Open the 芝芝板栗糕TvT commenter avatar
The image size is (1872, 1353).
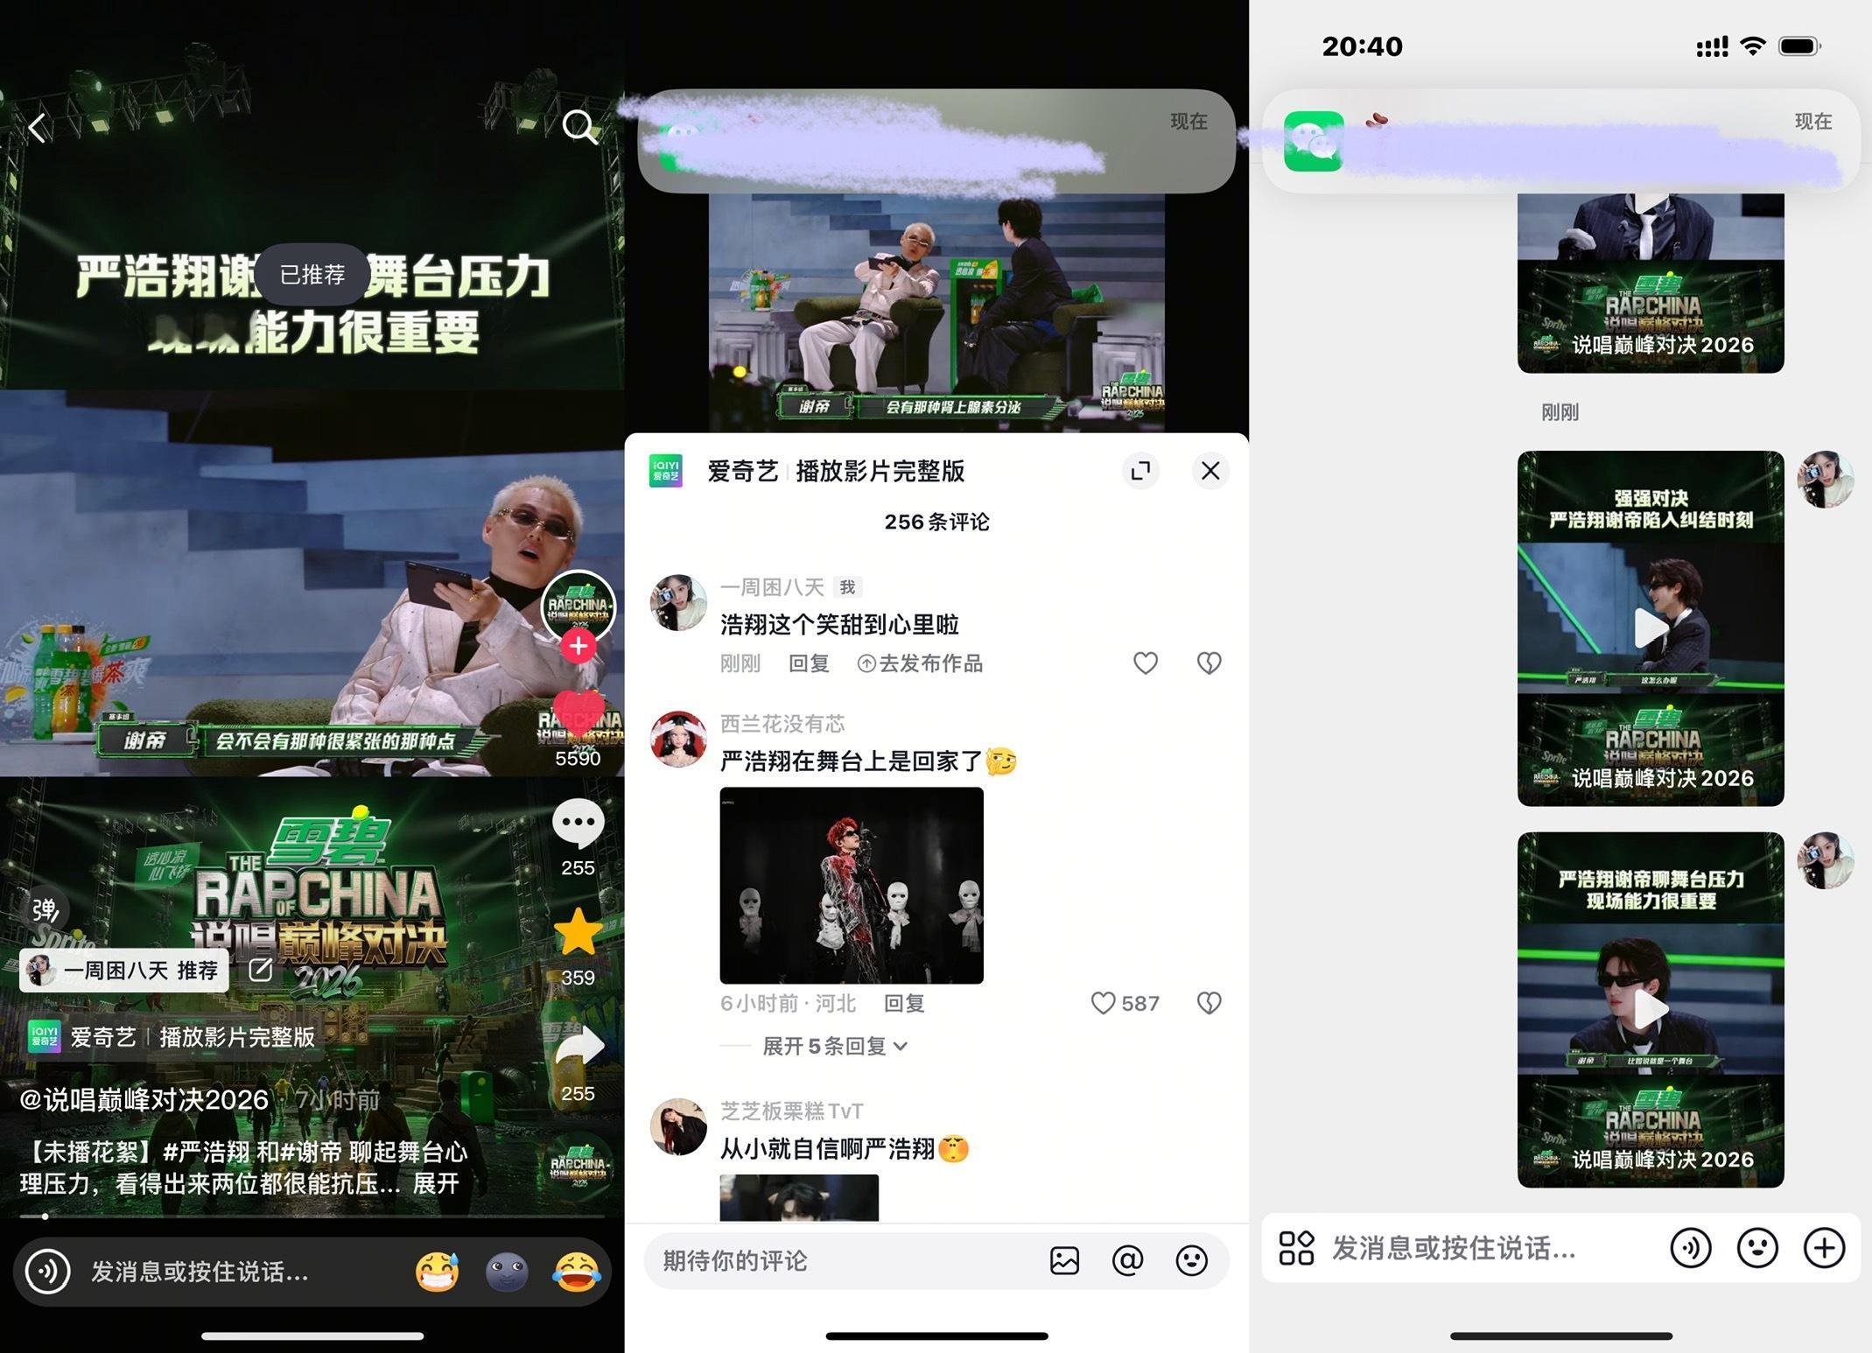pos(678,1127)
